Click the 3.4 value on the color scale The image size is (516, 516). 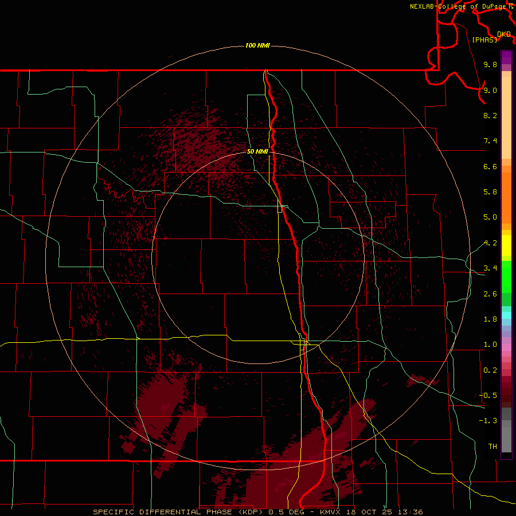[490, 268]
